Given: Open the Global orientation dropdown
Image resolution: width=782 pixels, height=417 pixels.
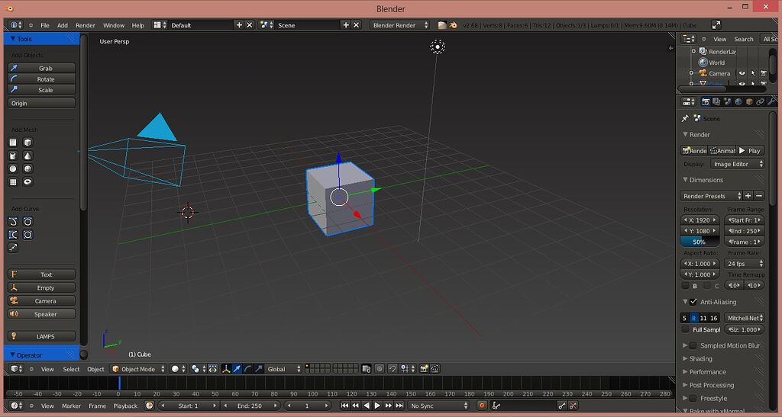Looking at the screenshot, I should pos(284,369).
